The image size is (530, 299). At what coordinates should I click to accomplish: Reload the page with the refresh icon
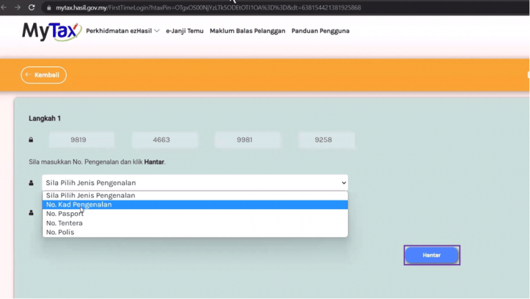(32, 8)
